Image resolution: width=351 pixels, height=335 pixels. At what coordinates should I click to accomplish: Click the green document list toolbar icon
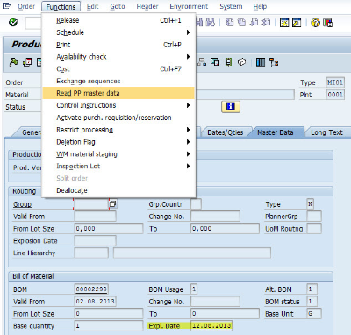coord(229,62)
